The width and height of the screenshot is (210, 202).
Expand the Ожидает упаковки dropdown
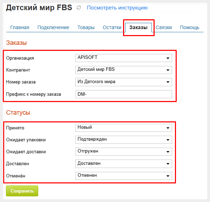pos(124,140)
